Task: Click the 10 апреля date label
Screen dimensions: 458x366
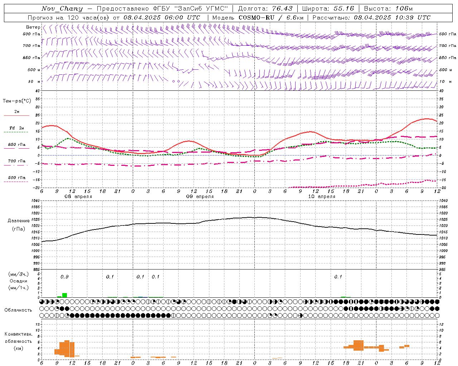Action: point(322,197)
